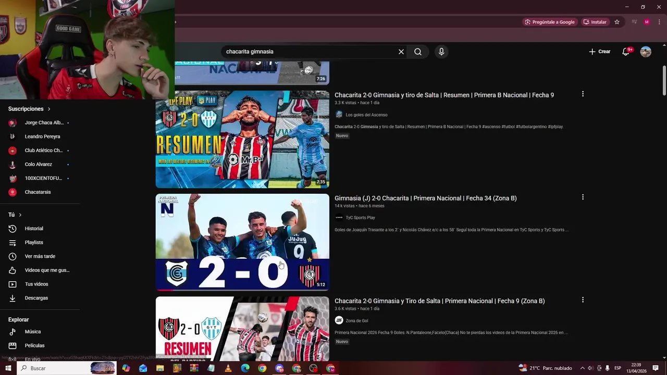Image resolution: width=667 pixels, height=375 pixels.
Task: Open Chrome three-dot menu
Action: coord(659,22)
